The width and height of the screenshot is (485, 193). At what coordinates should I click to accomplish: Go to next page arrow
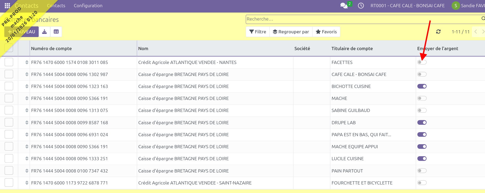pos(483,32)
